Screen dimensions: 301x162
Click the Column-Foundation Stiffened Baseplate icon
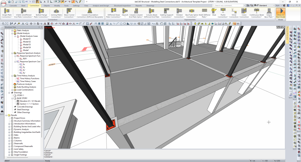(89, 11)
